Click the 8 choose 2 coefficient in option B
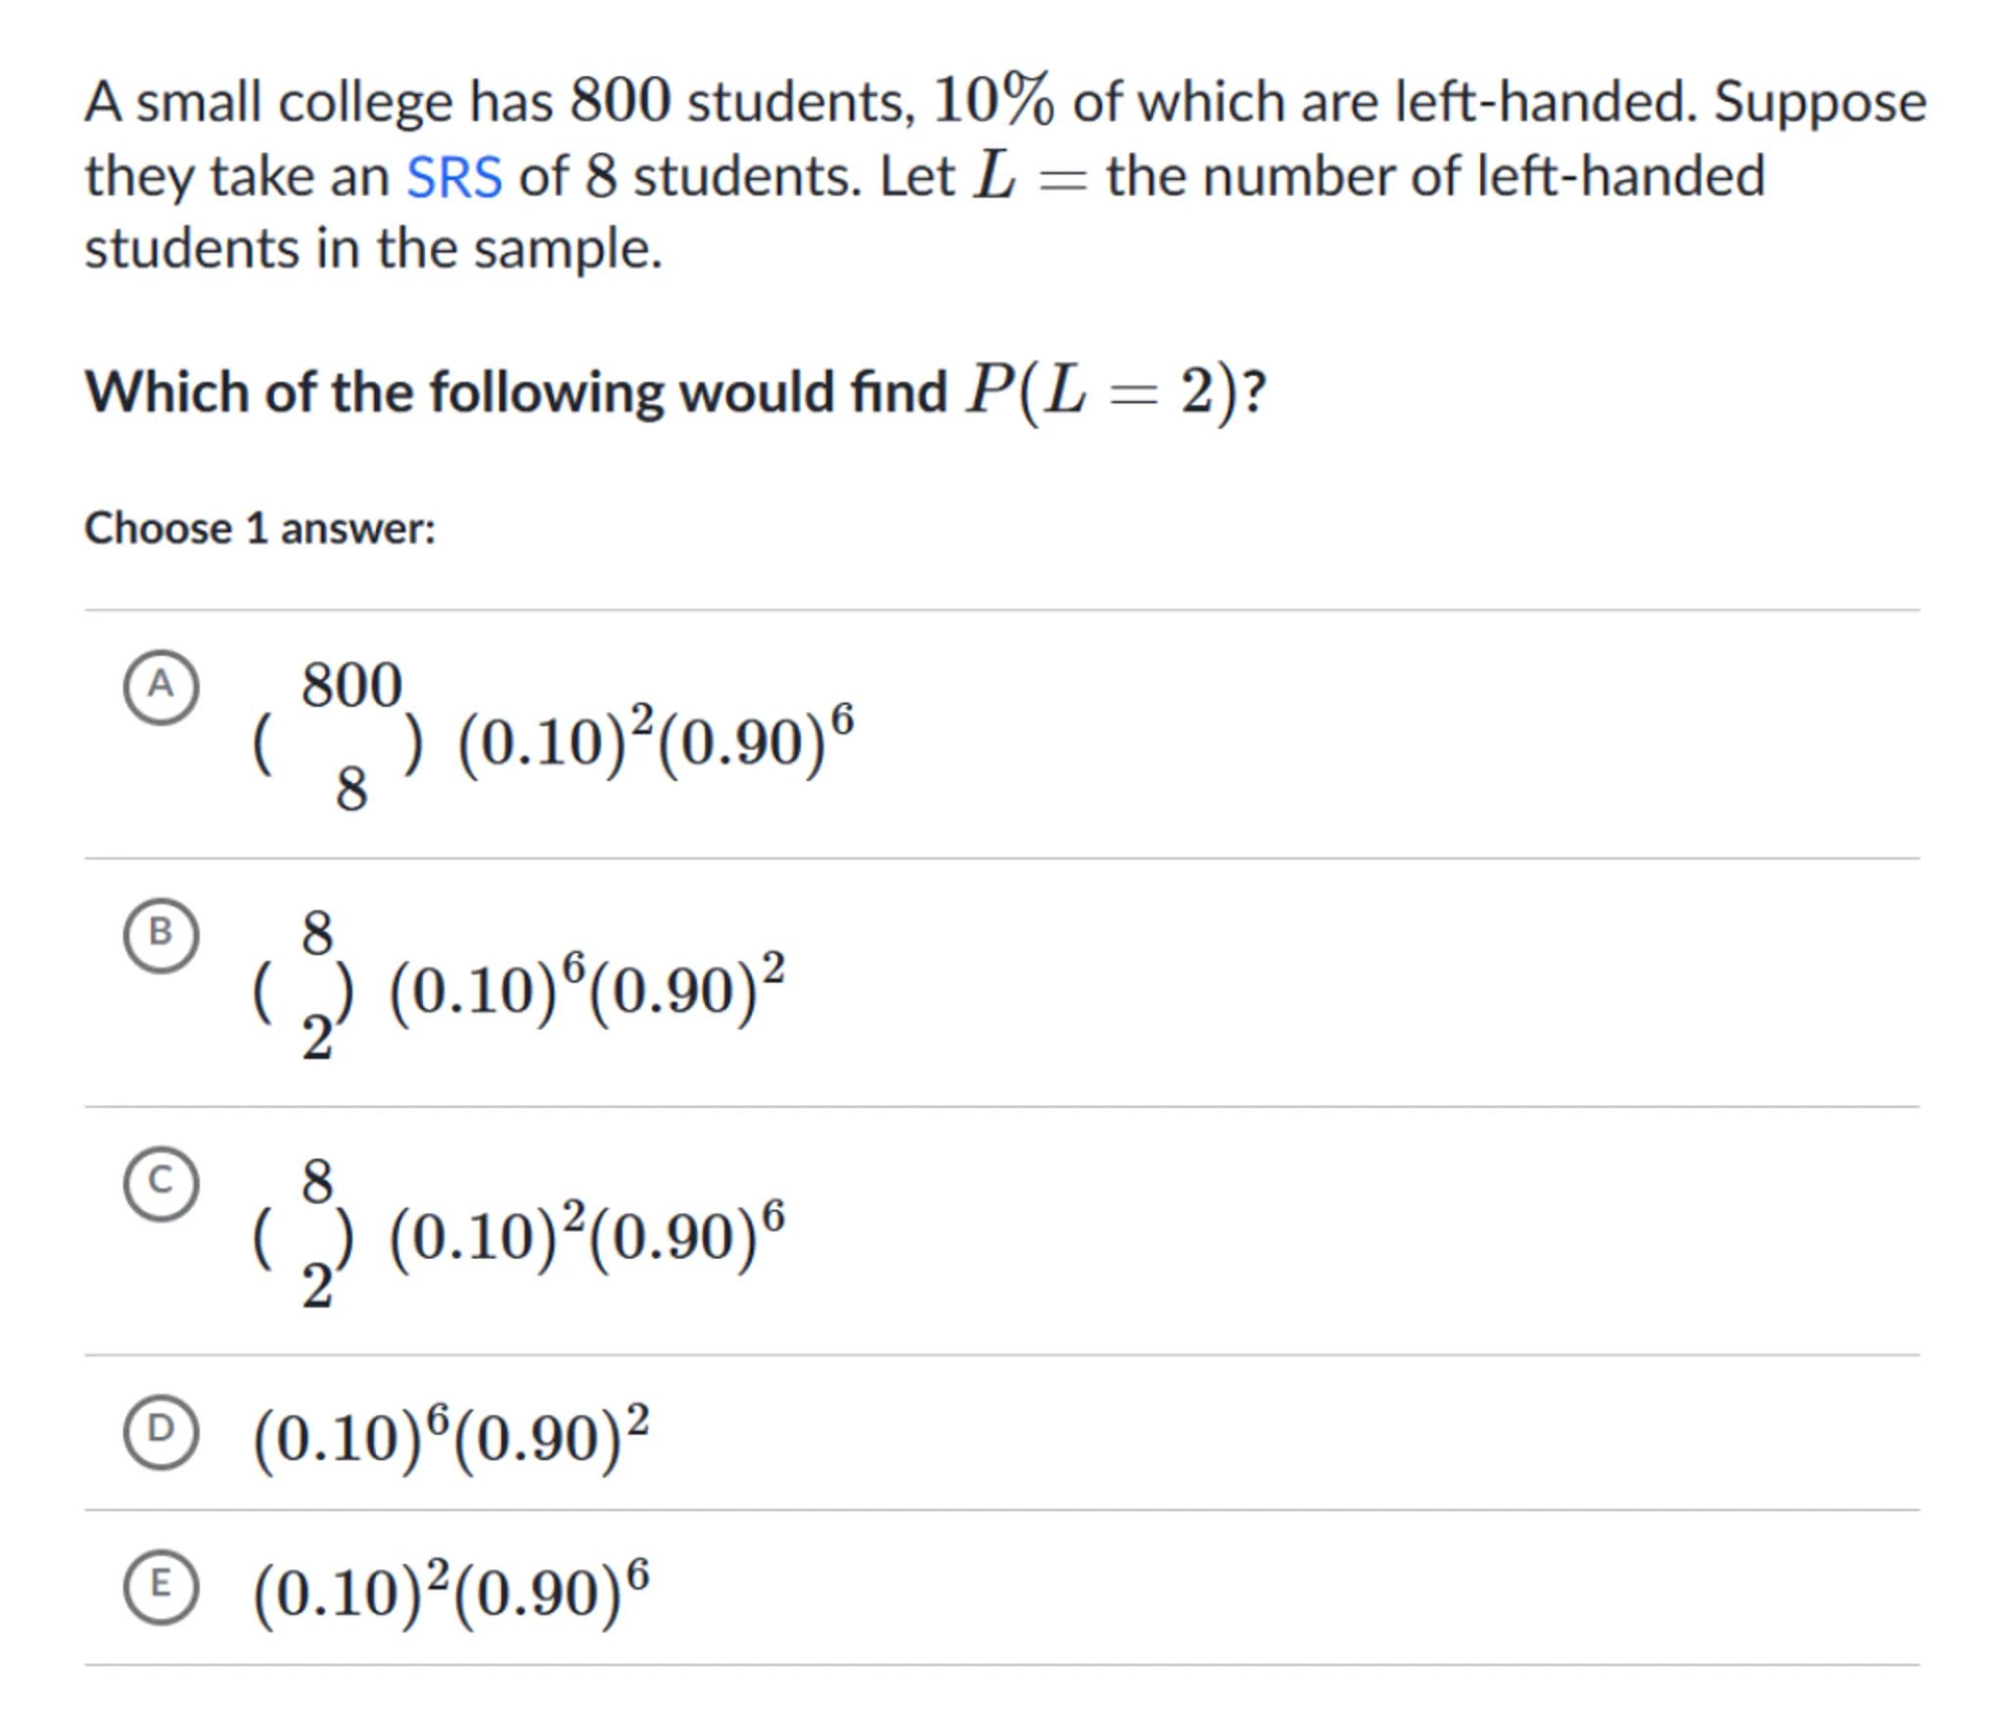 click(x=304, y=985)
